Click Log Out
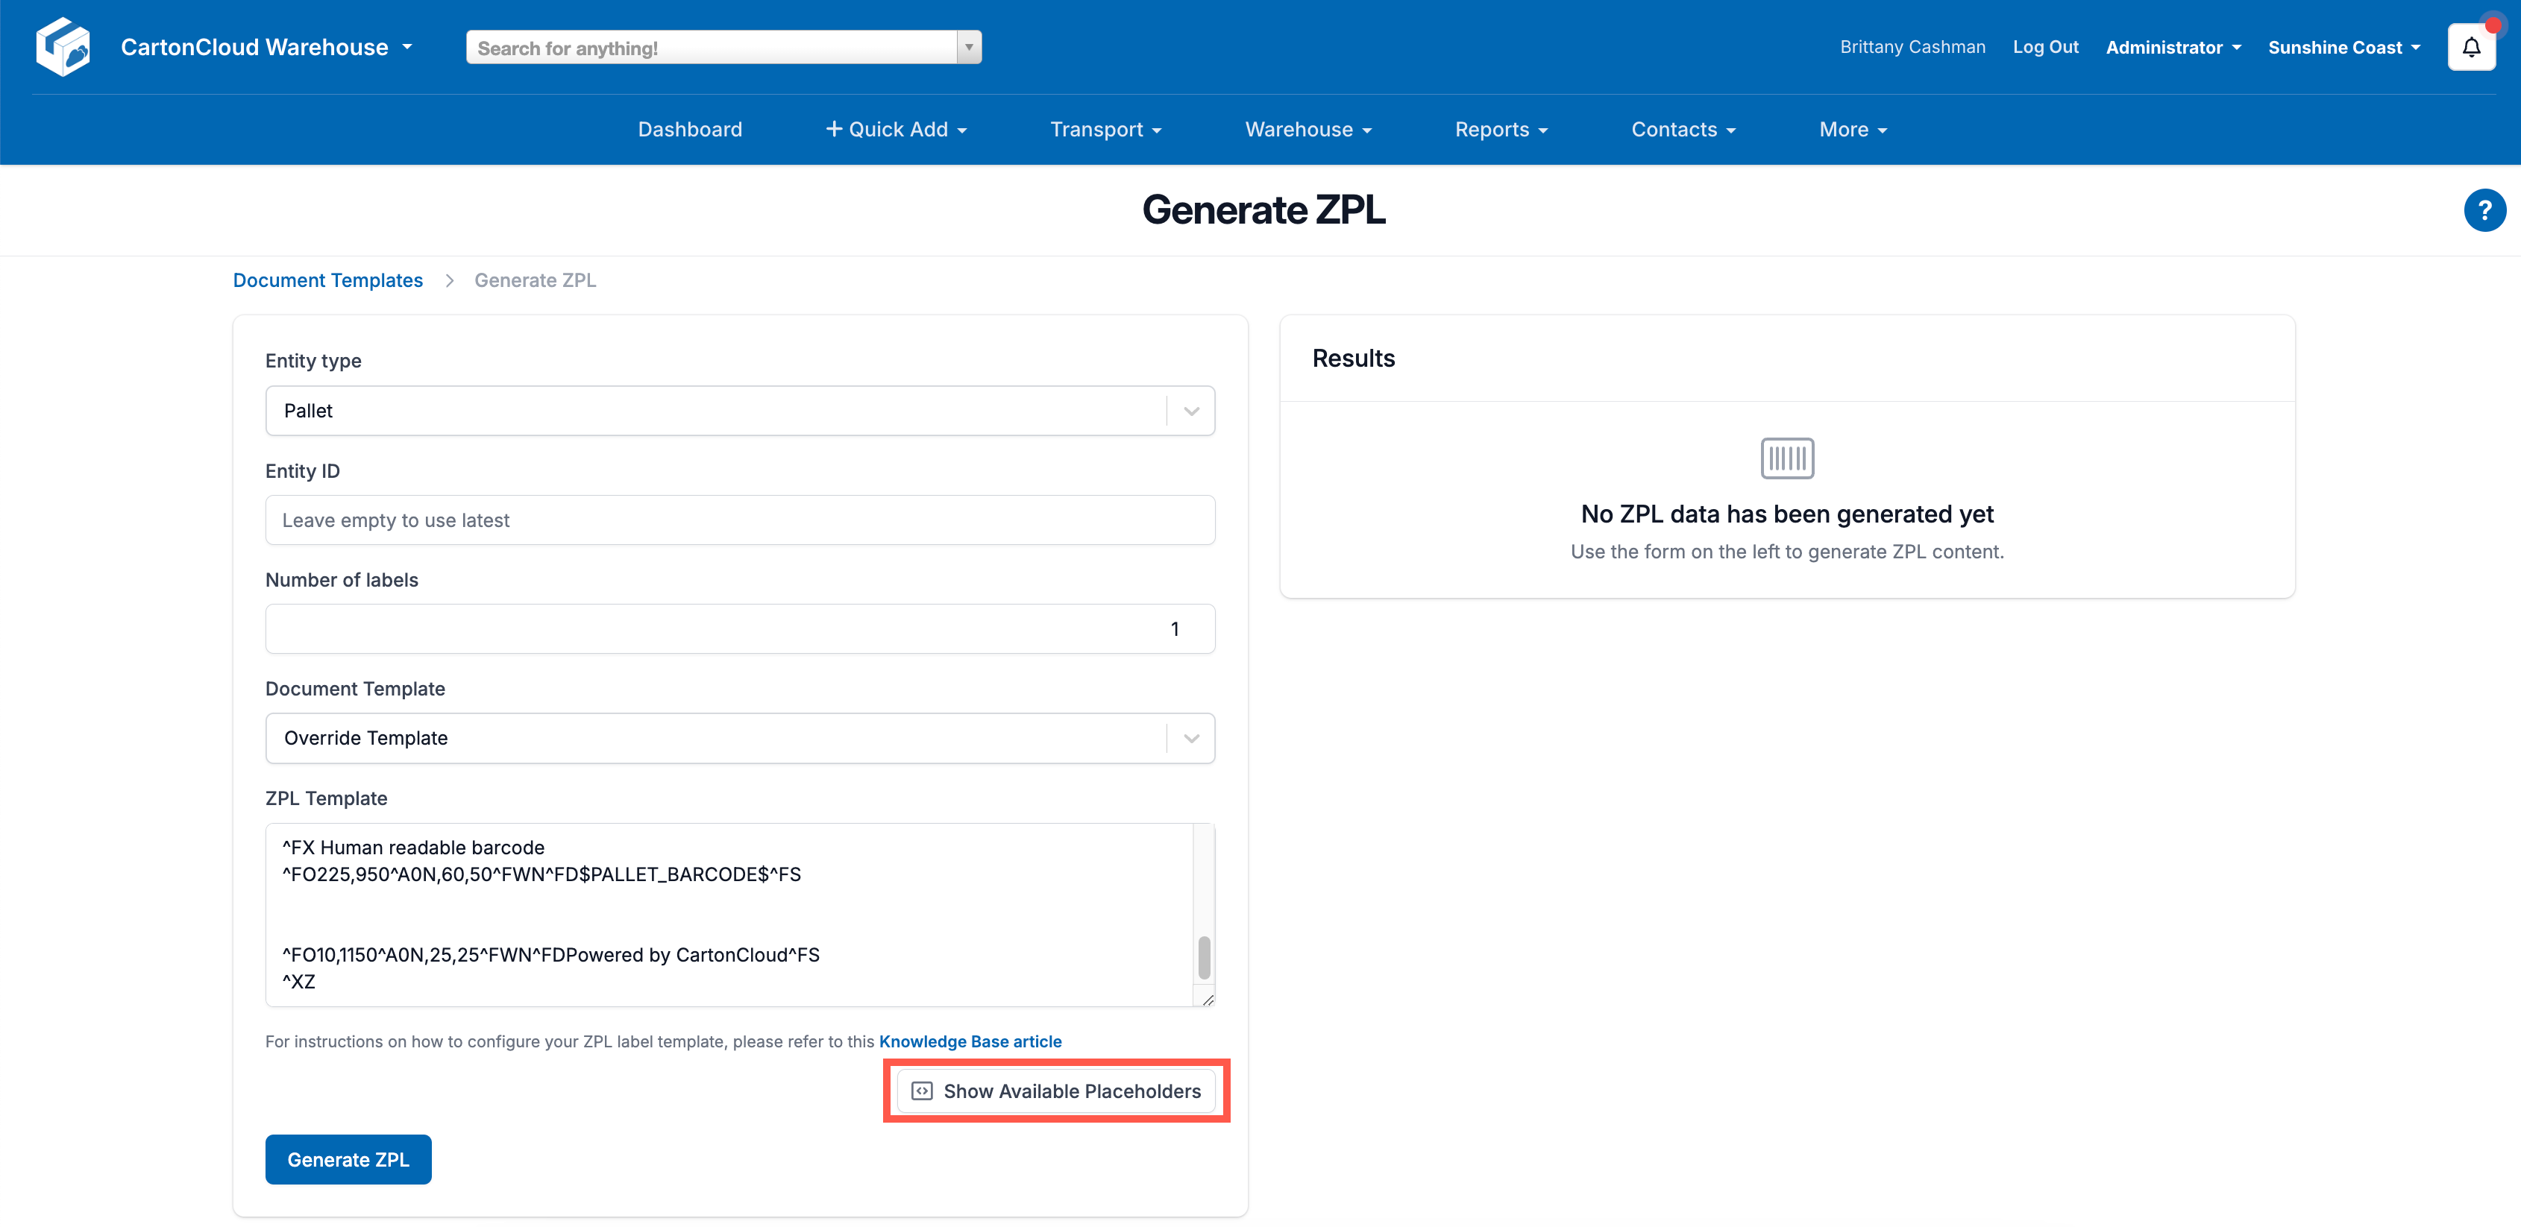Viewport: 2521px width, 1227px height. (x=2045, y=46)
